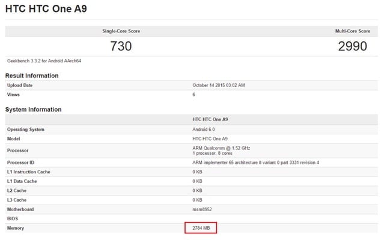Select the L2 Cache row label
Image resolution: width=381 pixels, height=240 pixels.
pos(18,191)
